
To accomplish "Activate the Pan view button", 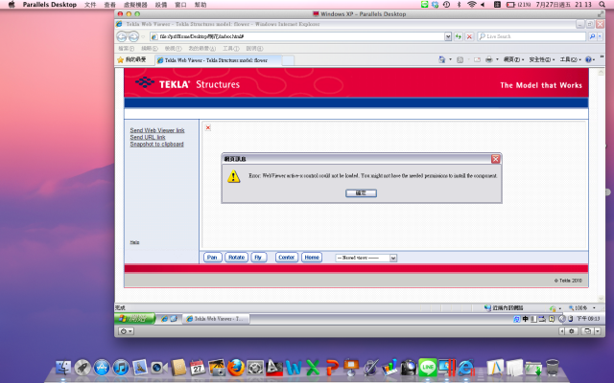I will [x=212, y=258].
